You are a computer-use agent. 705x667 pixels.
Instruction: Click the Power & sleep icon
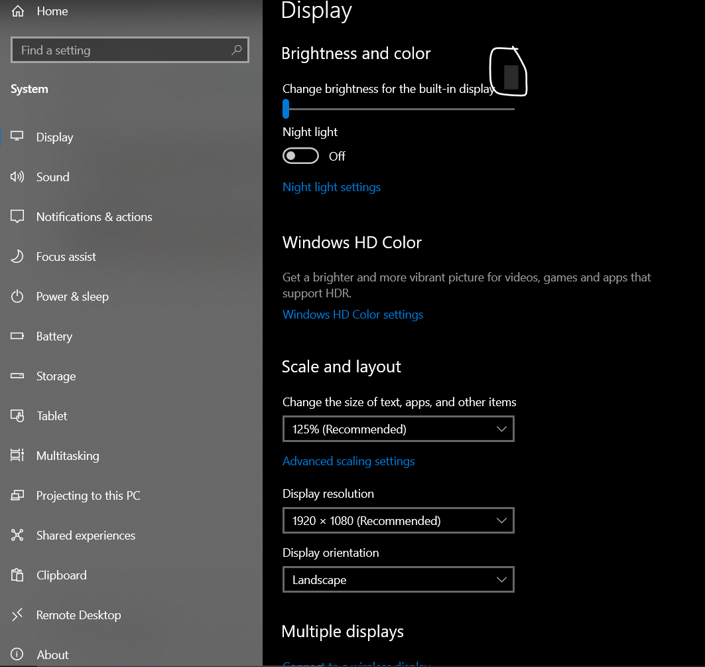(17, 296)
